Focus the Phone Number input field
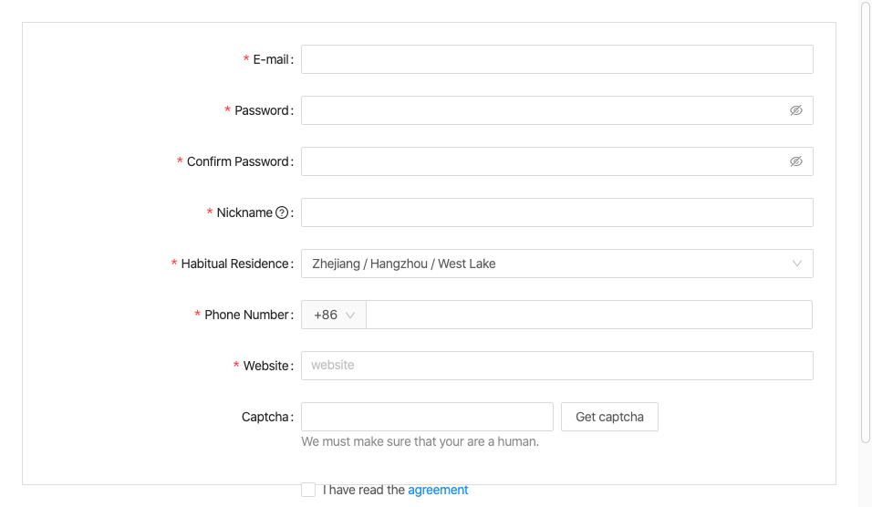872x507 pixels. [x=589, y=315]
